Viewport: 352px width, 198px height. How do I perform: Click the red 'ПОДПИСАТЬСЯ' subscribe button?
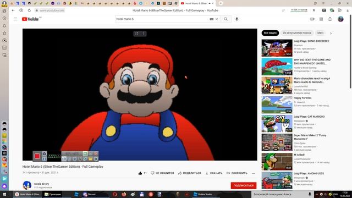243,185
